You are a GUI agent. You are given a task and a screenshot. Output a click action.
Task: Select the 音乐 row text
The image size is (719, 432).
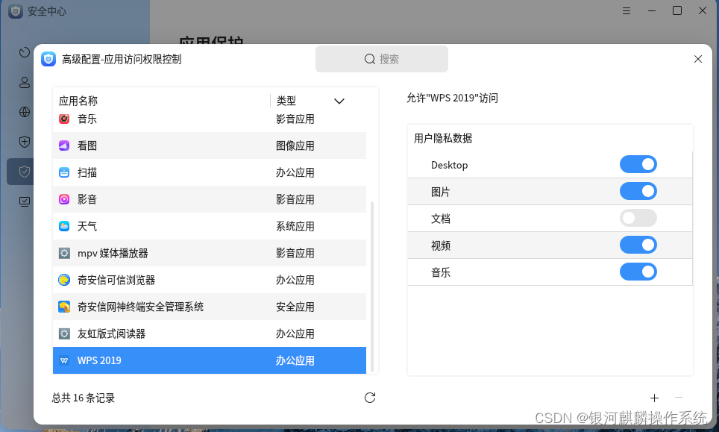[87, 119]
